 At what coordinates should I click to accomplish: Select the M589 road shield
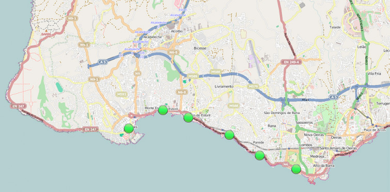point(193,76)
